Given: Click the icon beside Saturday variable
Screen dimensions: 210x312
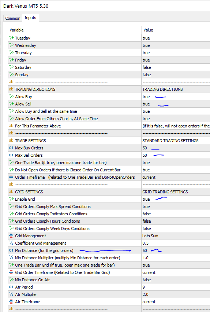Looking at the screenshot, I should coord(11,67).
